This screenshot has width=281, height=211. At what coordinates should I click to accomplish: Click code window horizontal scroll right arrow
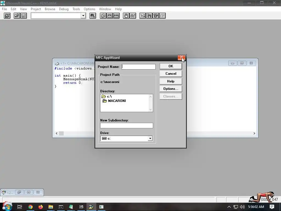coord(254,133)
